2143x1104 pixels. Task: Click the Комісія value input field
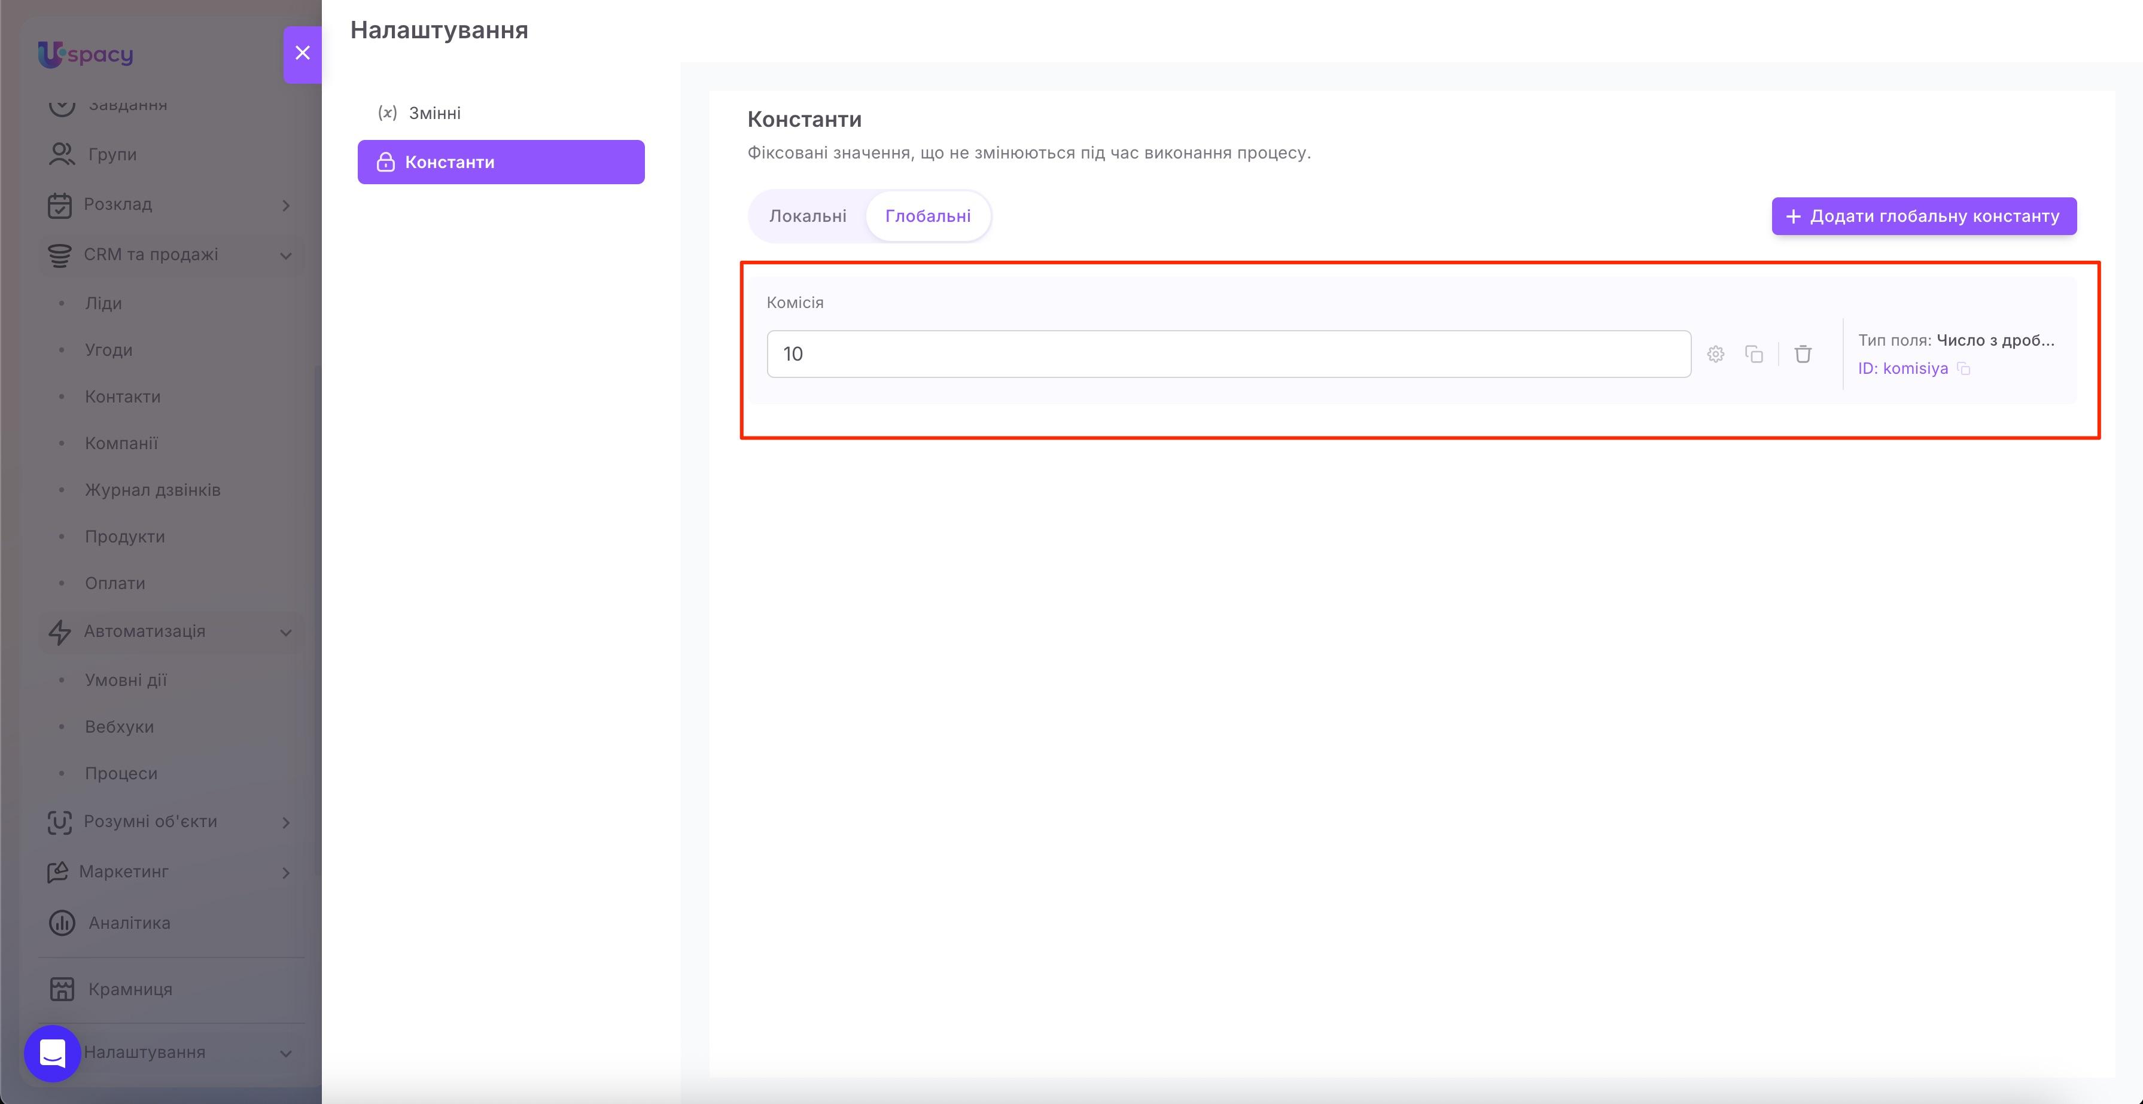[x=1229, y=354]
